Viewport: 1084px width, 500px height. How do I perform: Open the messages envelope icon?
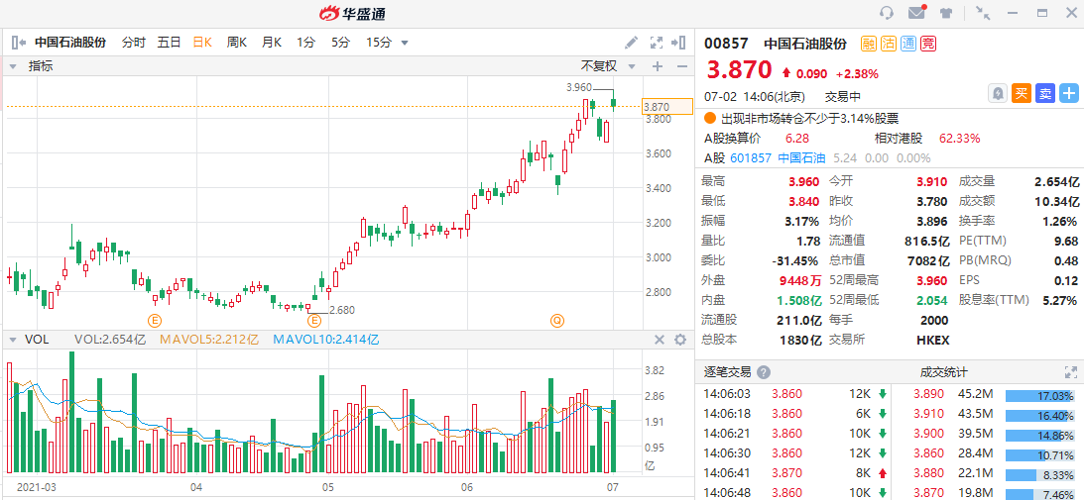[x=916, y=13]
